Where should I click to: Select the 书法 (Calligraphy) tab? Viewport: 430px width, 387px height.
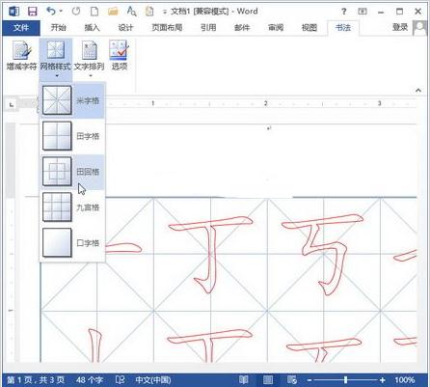tap(343, 28)
